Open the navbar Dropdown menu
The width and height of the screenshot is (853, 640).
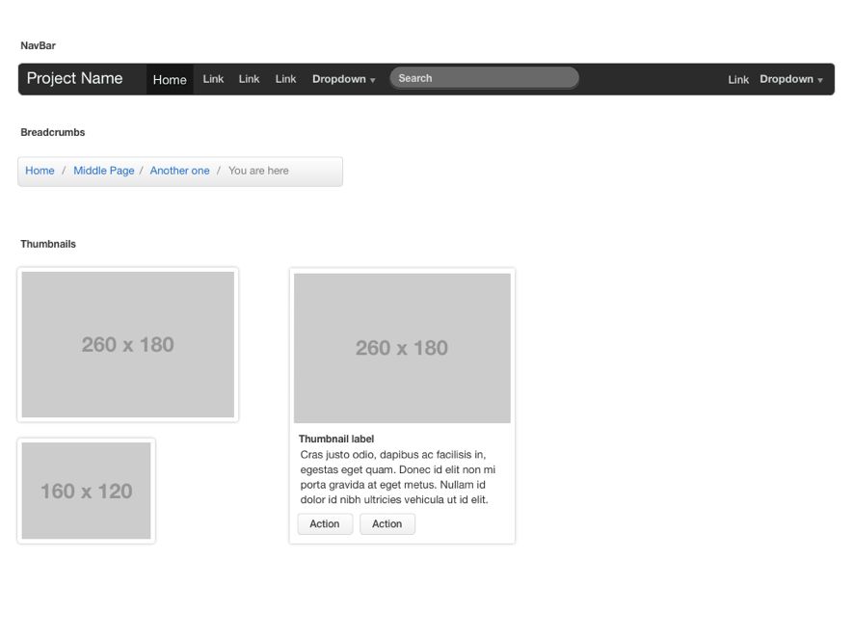tap(338, 79)
